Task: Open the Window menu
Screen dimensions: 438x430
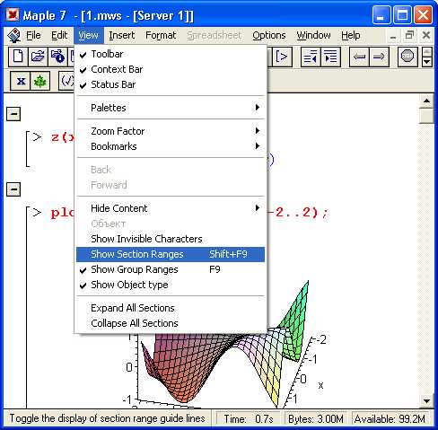Action: tap(313, 35)
